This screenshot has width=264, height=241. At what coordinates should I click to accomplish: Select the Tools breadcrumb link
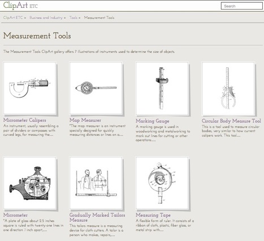pos(73,17)
